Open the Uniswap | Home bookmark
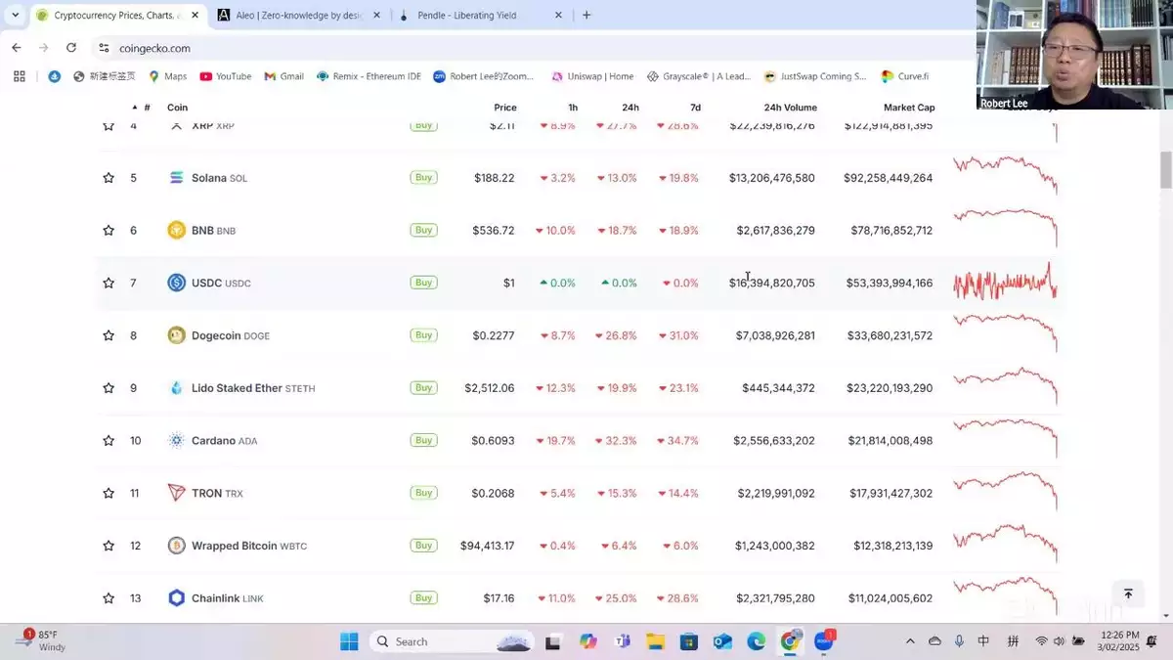1173x660 pixels. point(592,76)
